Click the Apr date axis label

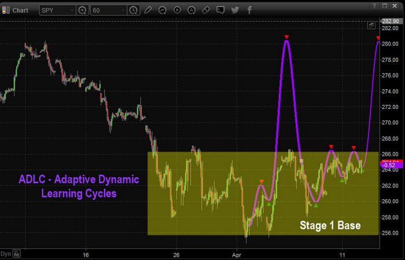tap(237, 255)
